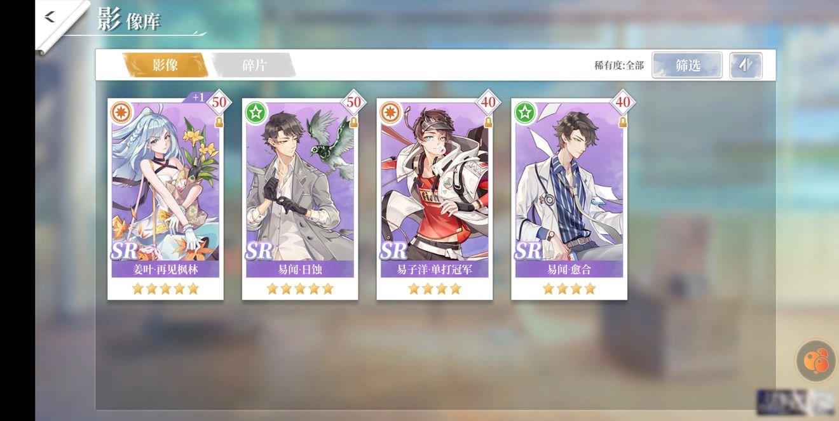
Task: Select the 影像 tab
Action: click(x=165, y=65)
